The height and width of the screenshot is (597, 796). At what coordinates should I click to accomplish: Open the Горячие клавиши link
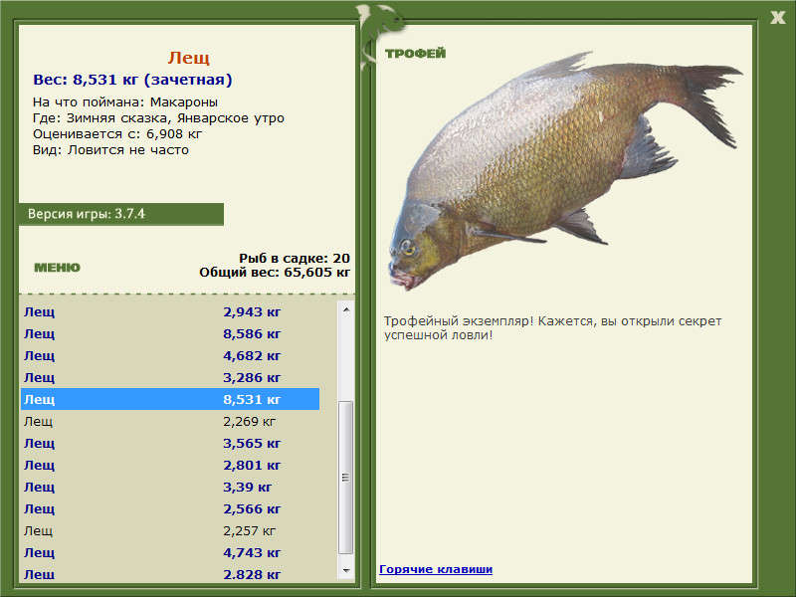pyautogui.click(x=435, y=569)
